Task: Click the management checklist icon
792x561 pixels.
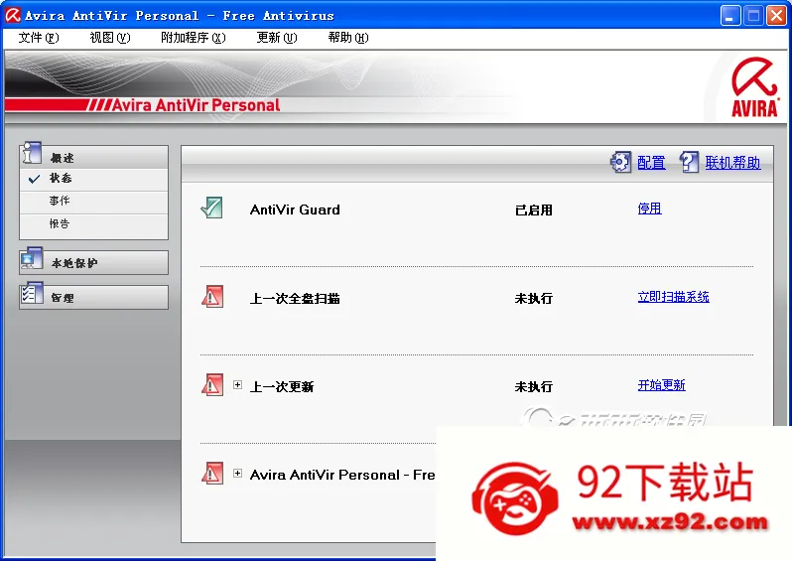Action: pos(32,294)
